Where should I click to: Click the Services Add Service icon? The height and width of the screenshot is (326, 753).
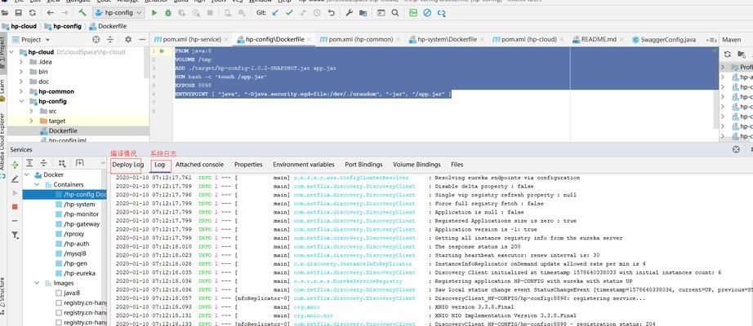80,163
